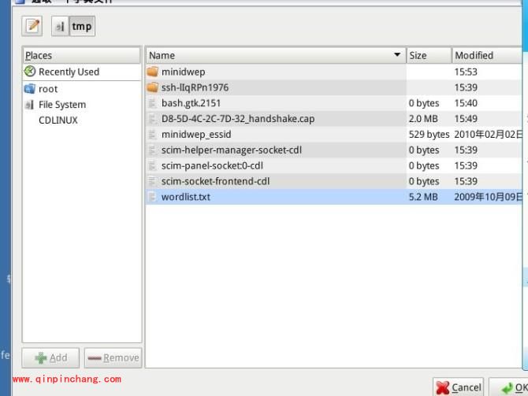The width and height of the screenshot is (528, 396).
Task: Click the minidwep_essid file icon
Action: 153,135
